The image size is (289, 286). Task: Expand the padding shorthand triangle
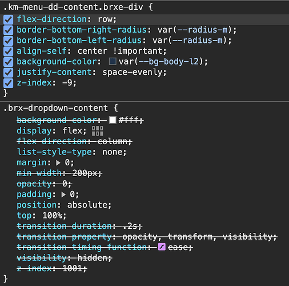click(x=63, y=194)
